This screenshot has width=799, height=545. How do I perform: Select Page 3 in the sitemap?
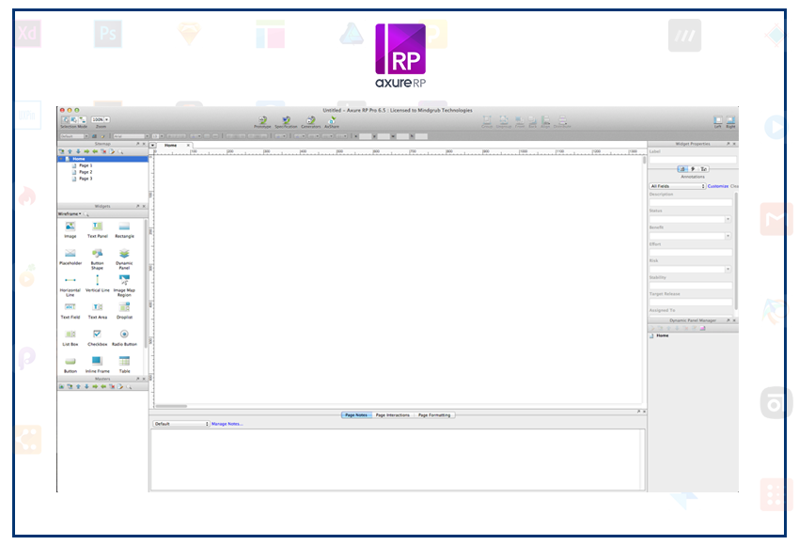click(82, 179)
